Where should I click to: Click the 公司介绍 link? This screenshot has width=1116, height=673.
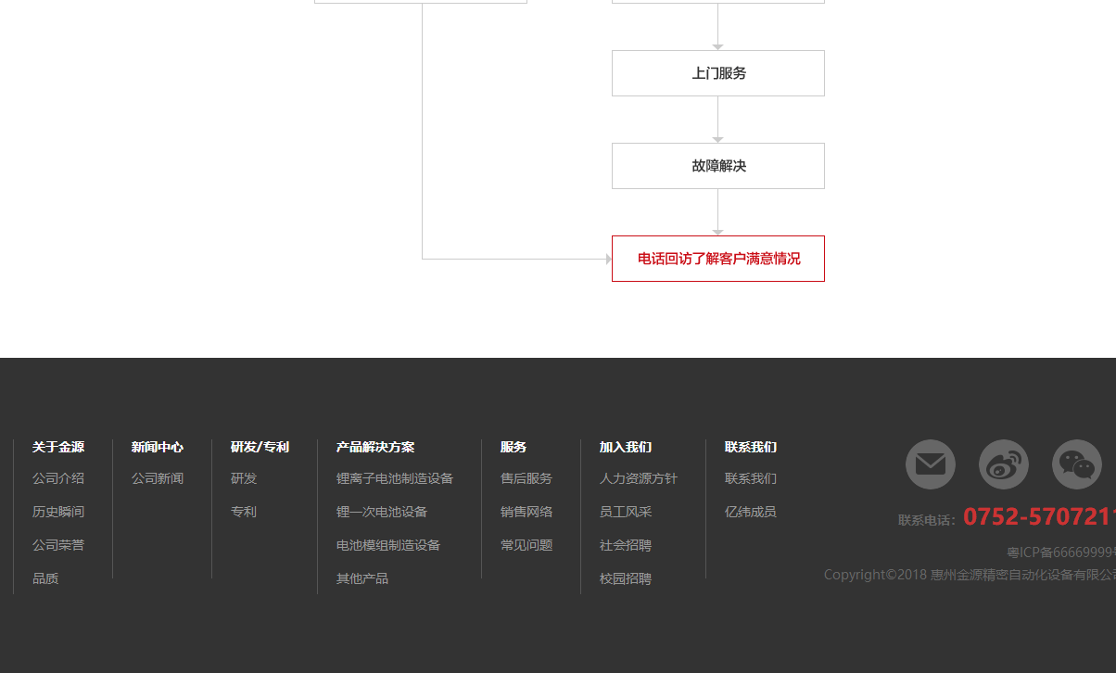tap(58, 478)
